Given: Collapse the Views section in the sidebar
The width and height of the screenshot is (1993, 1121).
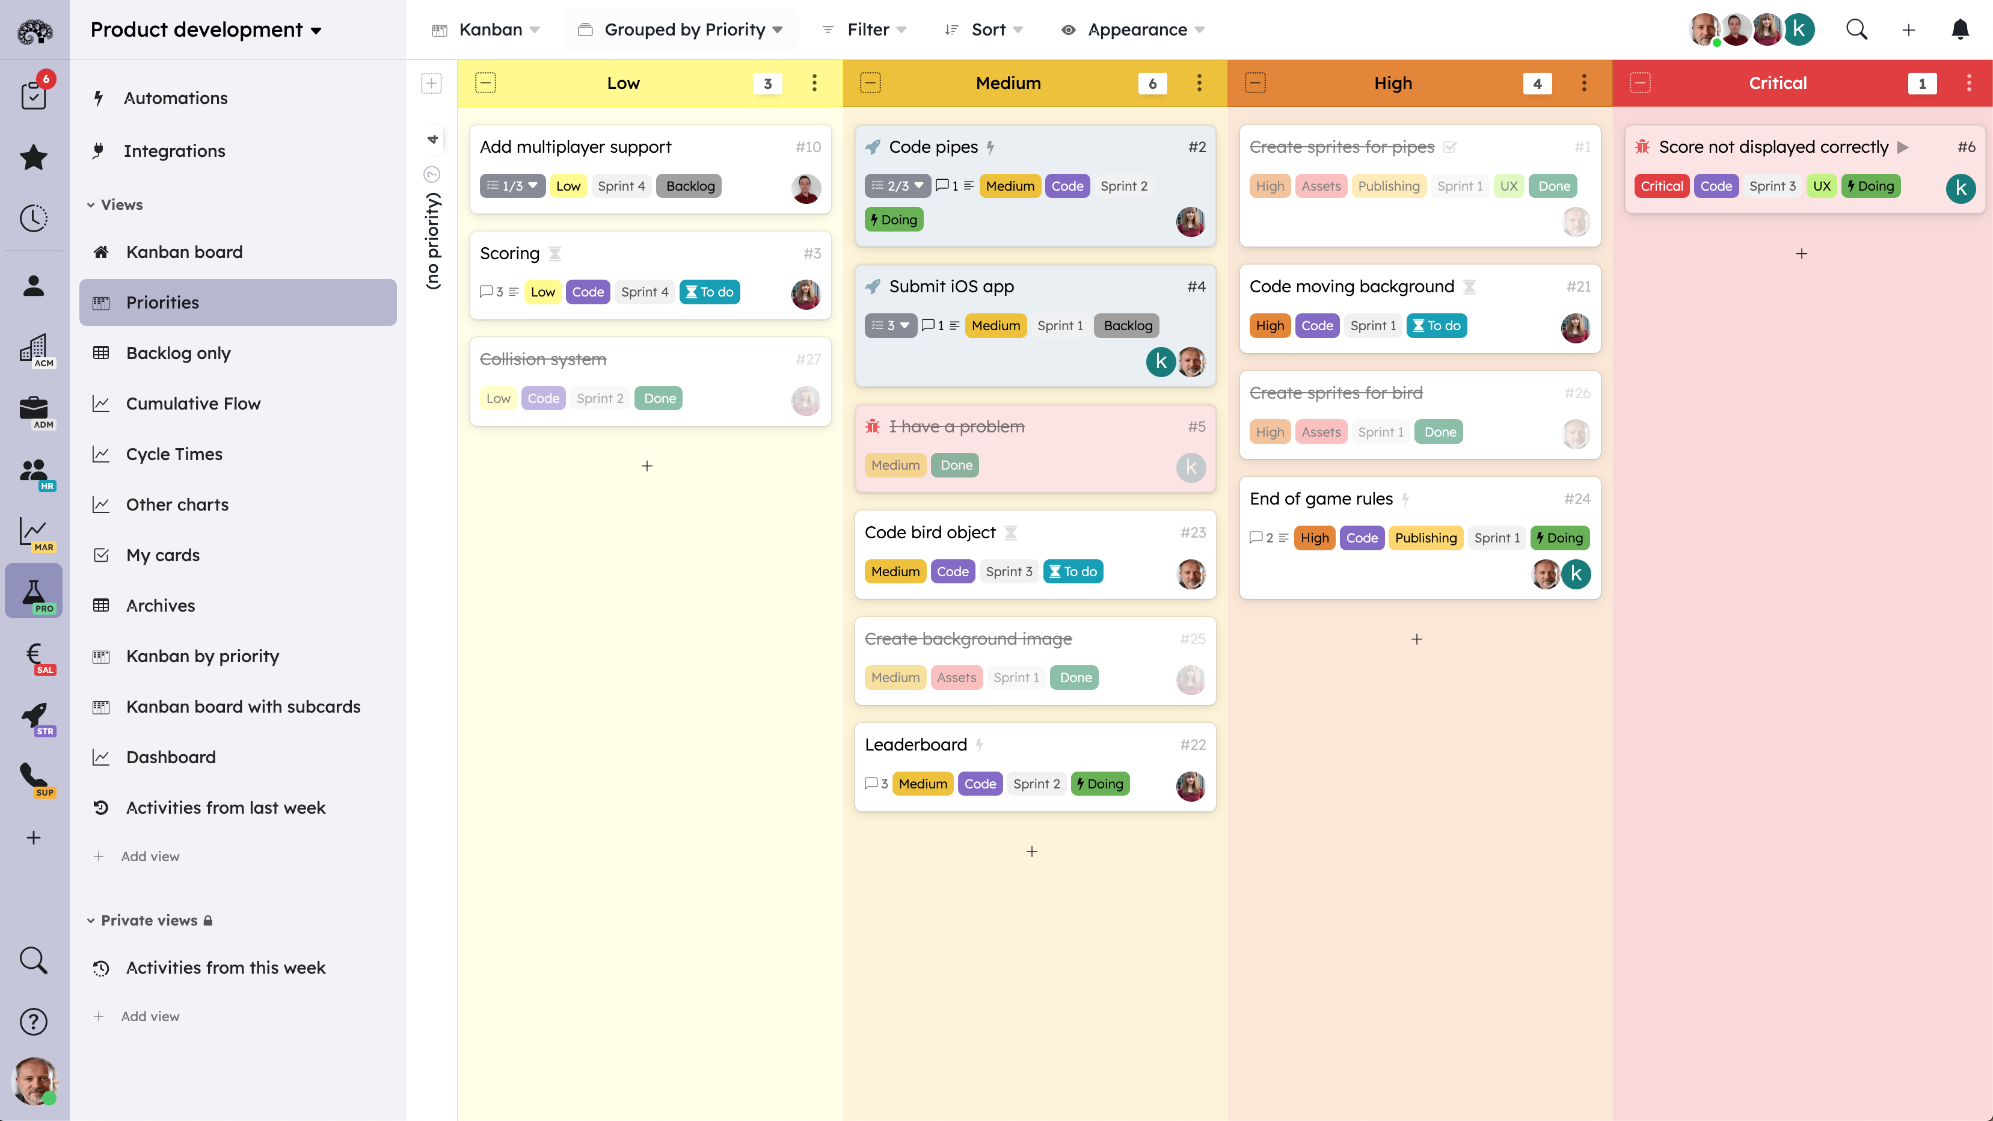Looking at the screenshot, I should click(x=91, y=204).
